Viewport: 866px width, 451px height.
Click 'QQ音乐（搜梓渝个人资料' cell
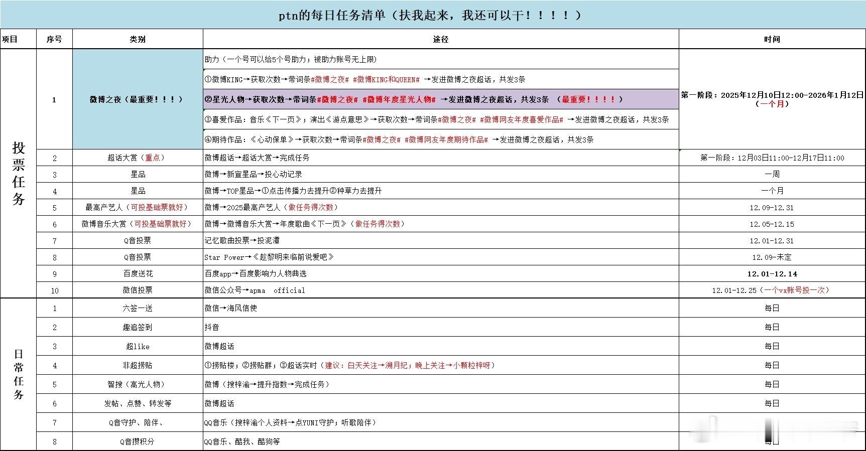pos(441,422)
